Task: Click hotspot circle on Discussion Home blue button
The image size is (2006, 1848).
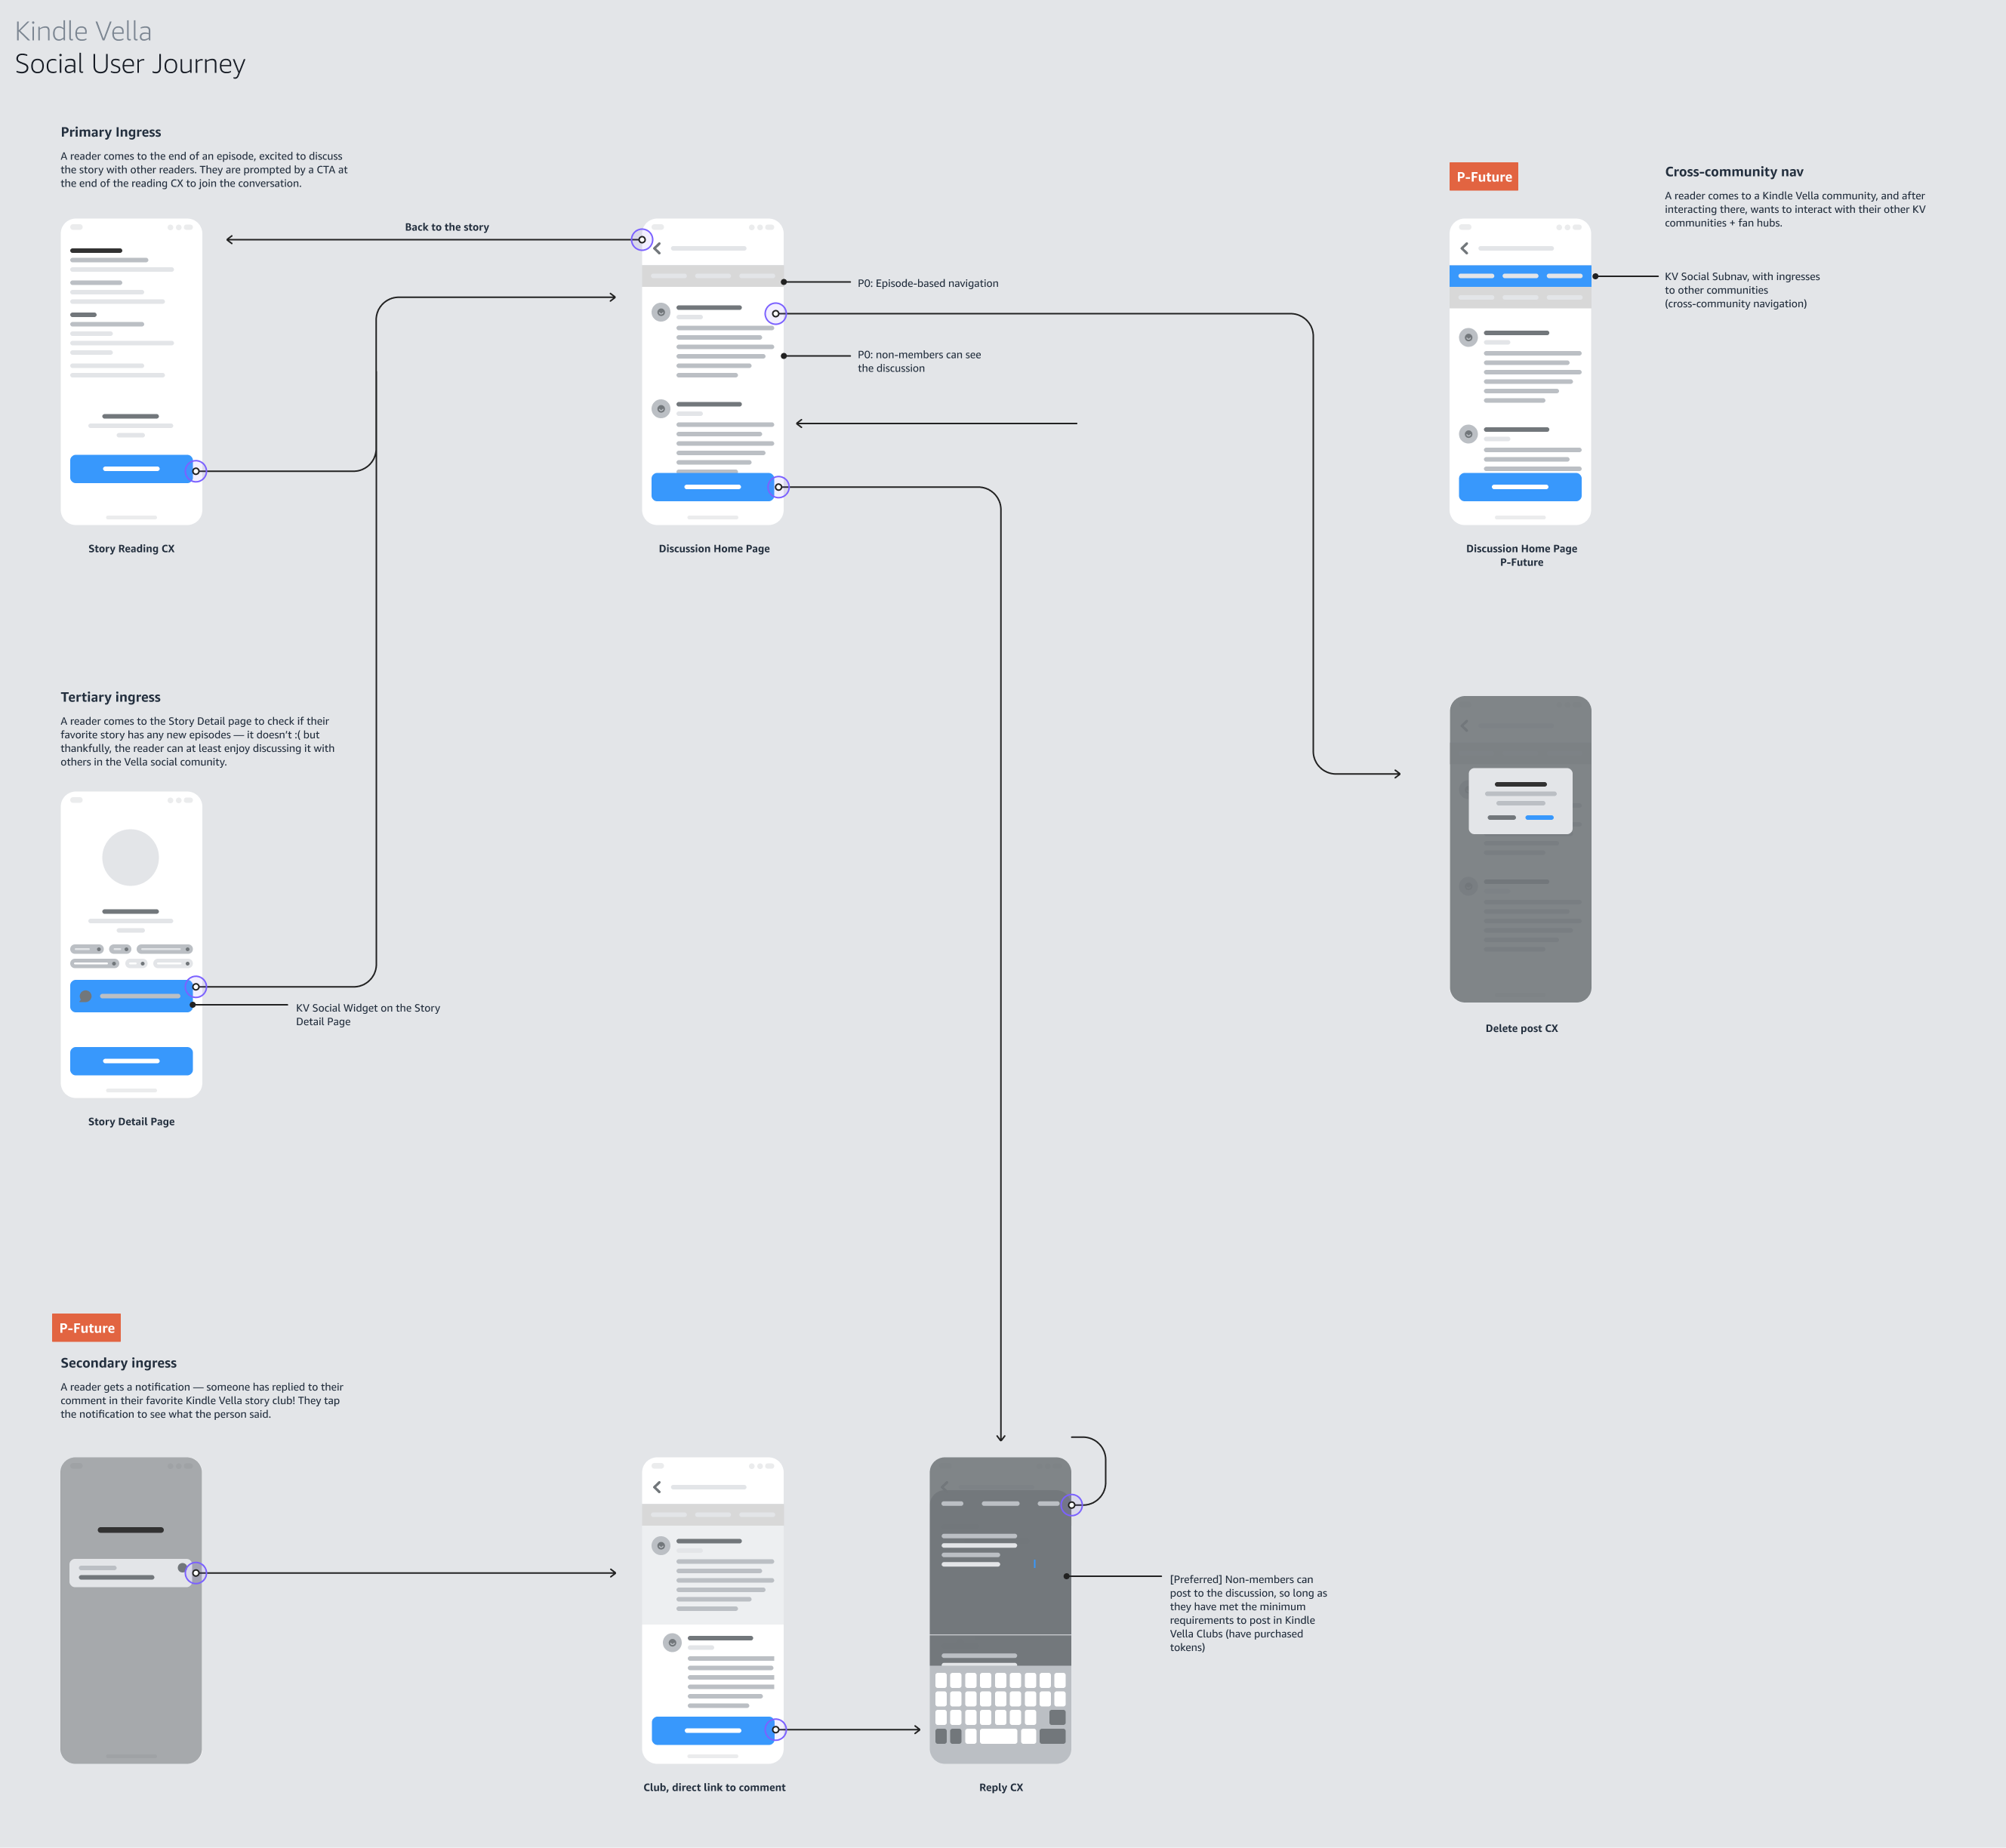Action: pos(779,487)
